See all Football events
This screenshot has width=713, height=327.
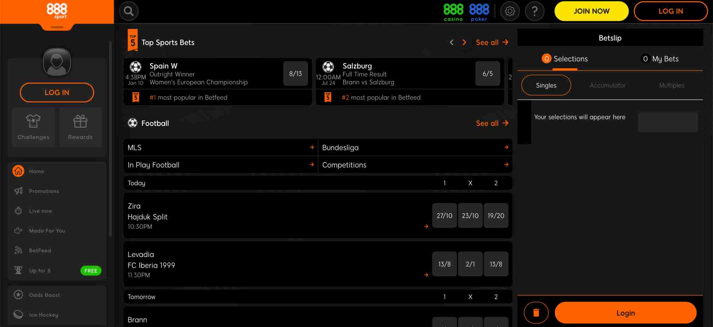(x=492, y=123)
